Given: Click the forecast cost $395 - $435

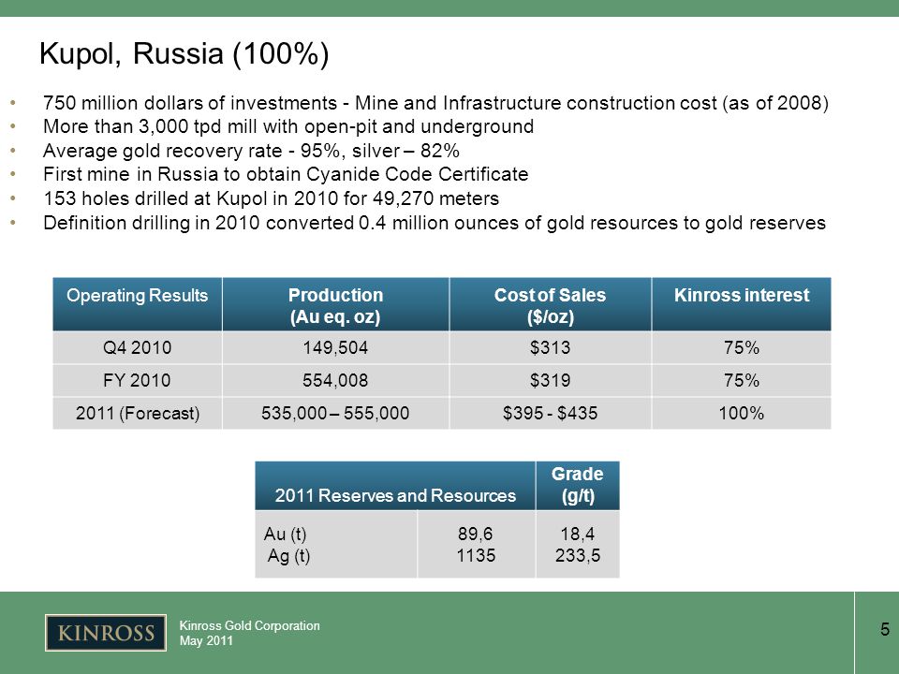Looking at the screenshot, I should pyautogui.click(x=550, y=413).
